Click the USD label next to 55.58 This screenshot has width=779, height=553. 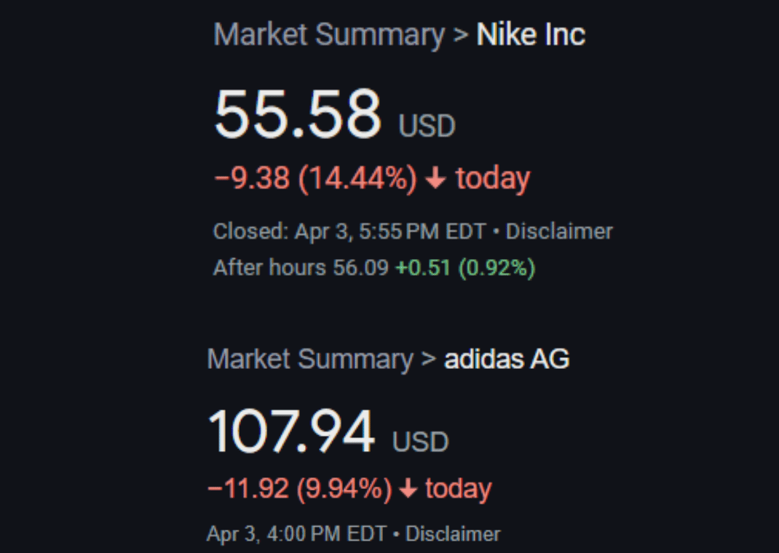coord(427,126)
